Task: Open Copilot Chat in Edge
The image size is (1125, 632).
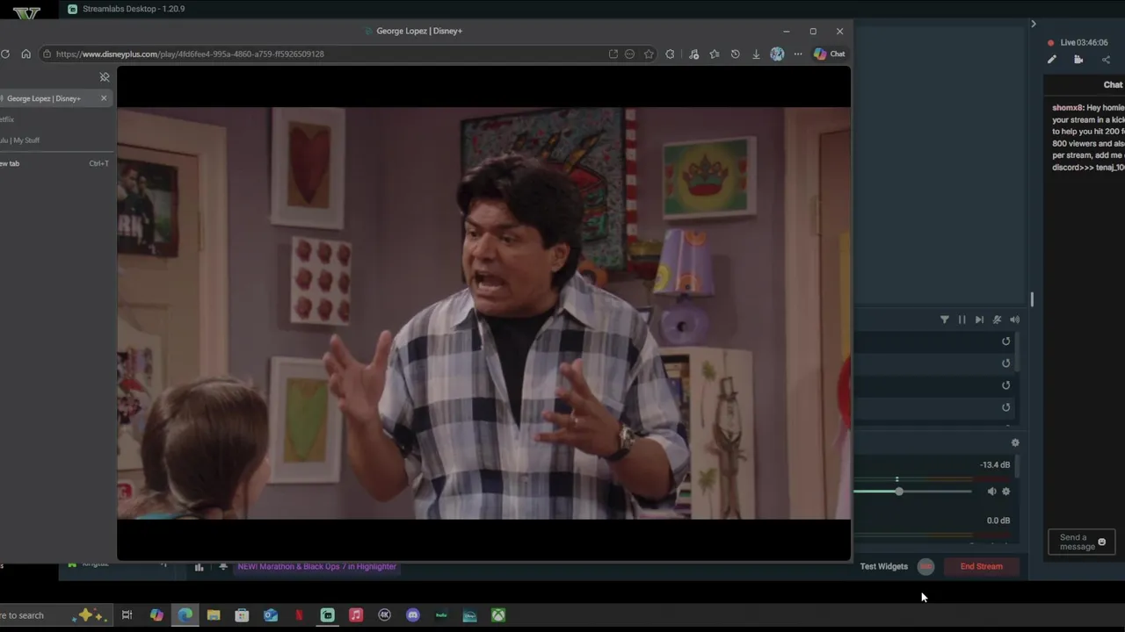Action: [830, 54]
